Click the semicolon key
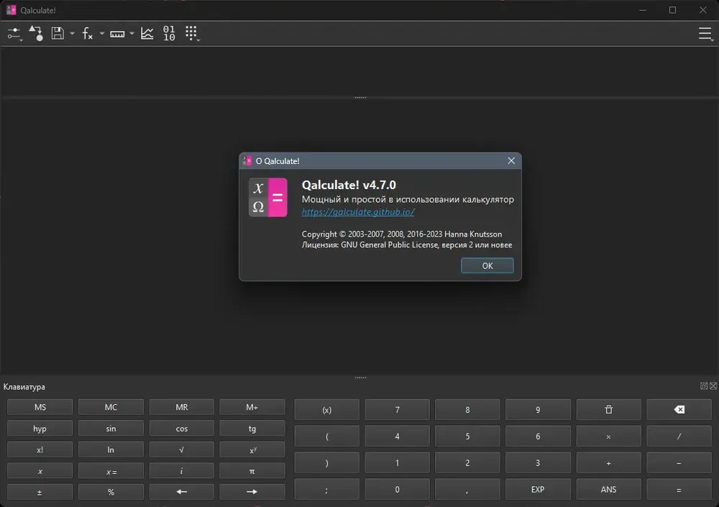719x507 pixels. (327, 490)
